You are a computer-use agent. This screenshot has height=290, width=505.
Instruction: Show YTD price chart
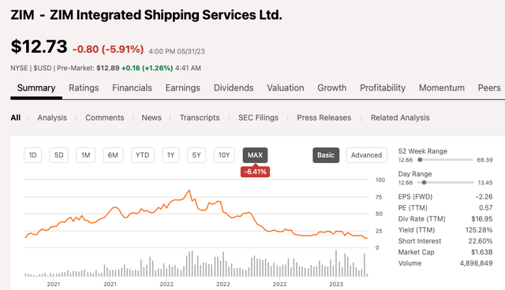pyautogui.click(x=142, y=155)
